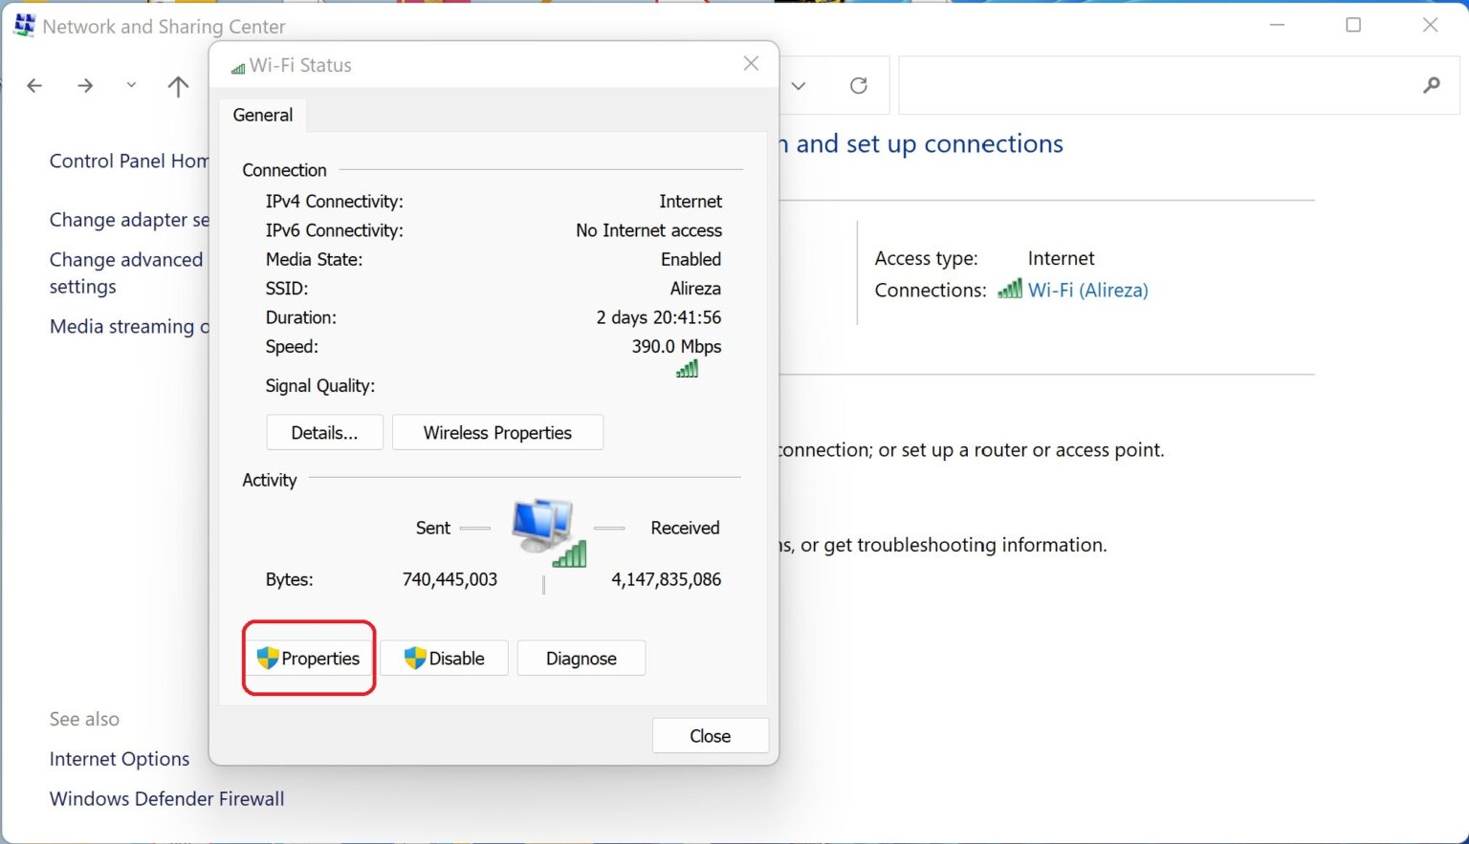1469x844 pixels.
Task: Close the Wi-Fi Status dialog with X
Action: pyautogui.click(x=751, y=64)
